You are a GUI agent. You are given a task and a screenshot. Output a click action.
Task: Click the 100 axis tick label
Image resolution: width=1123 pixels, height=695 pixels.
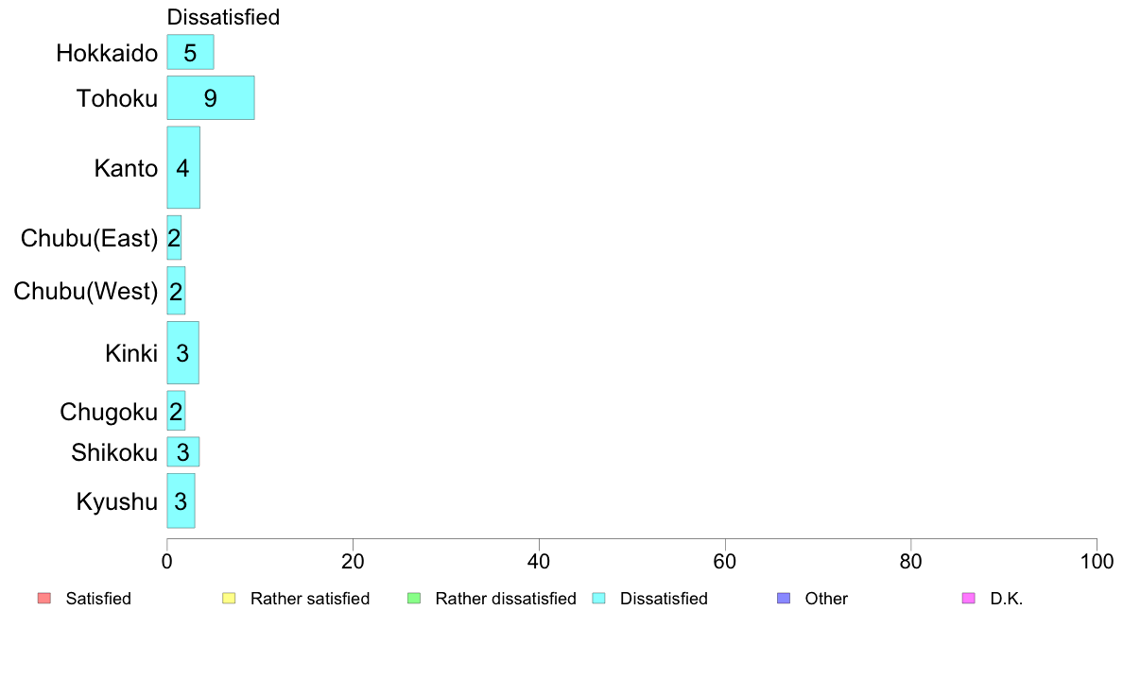tap(1097, 562)
